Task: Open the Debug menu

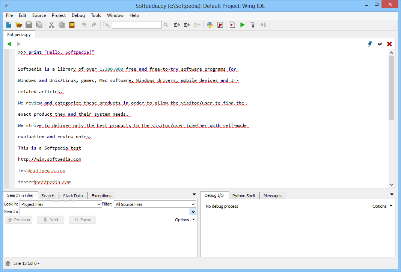Action: 78,15
